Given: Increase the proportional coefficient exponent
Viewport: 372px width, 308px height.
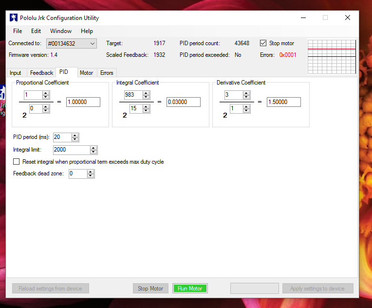Looking at the screenshot, I should coord(46,107).
